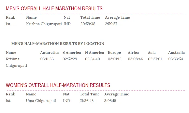Click the Men's Half-Marathon Results by Location subheading
This screenshot has height=113, width=189.
pyautogui.click(x=58, y=44)
